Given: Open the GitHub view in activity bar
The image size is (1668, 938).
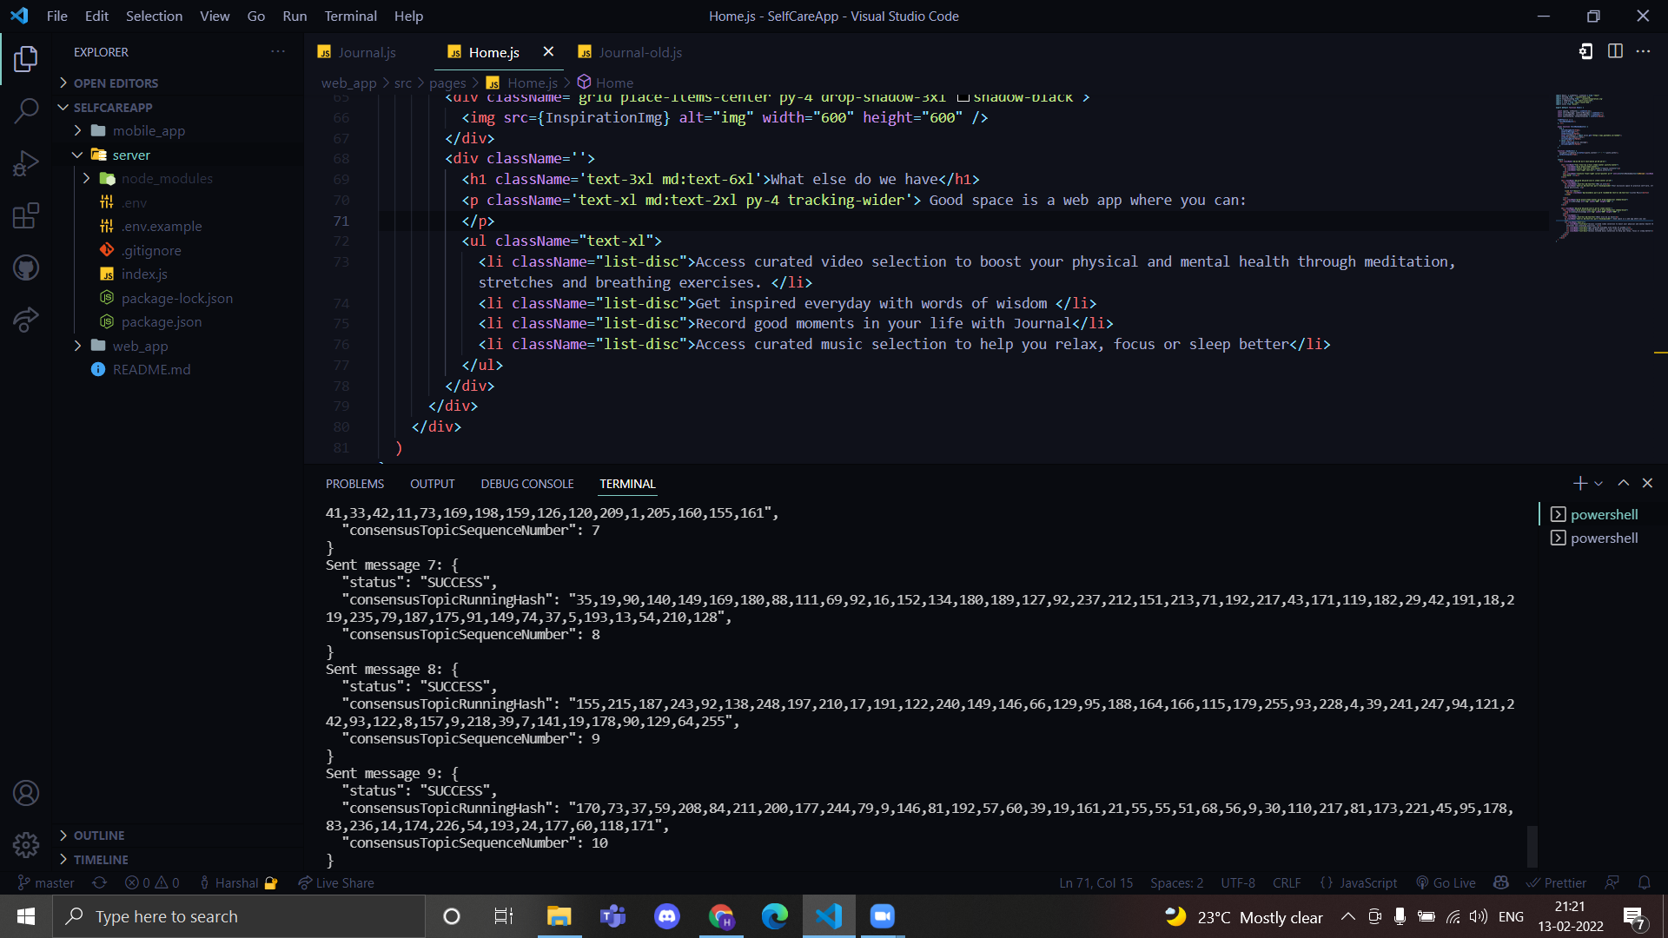Looking at the screenshot, I should [26, 268].
